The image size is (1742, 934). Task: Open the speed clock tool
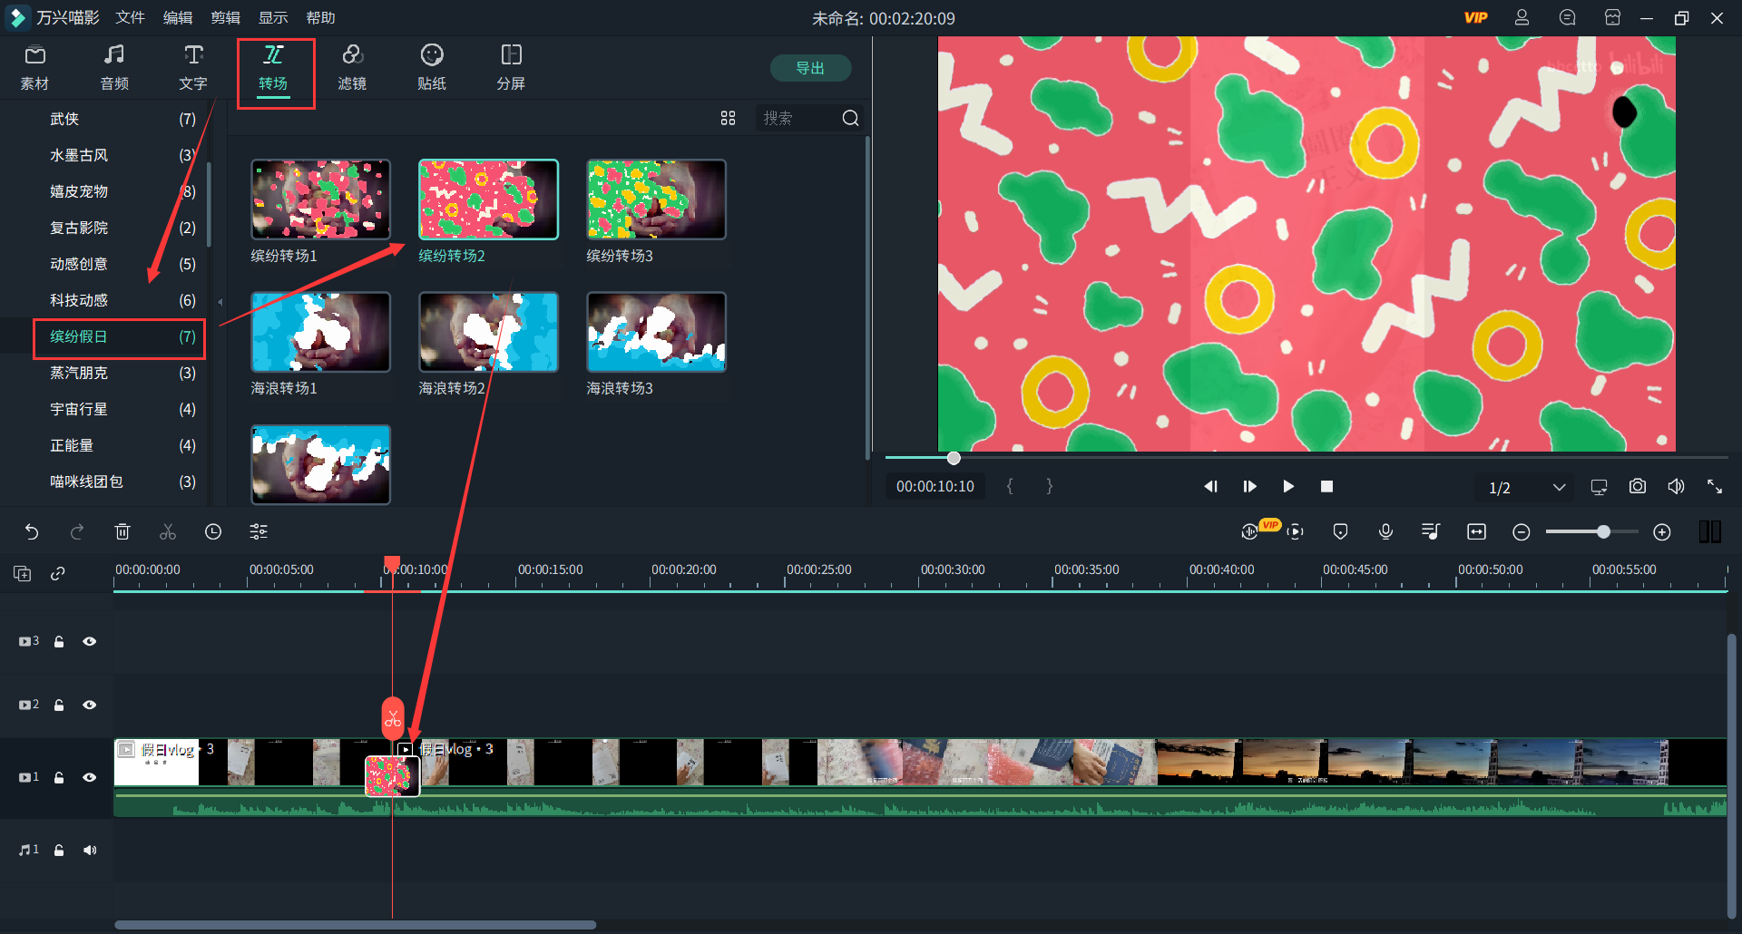pos(213,532)
